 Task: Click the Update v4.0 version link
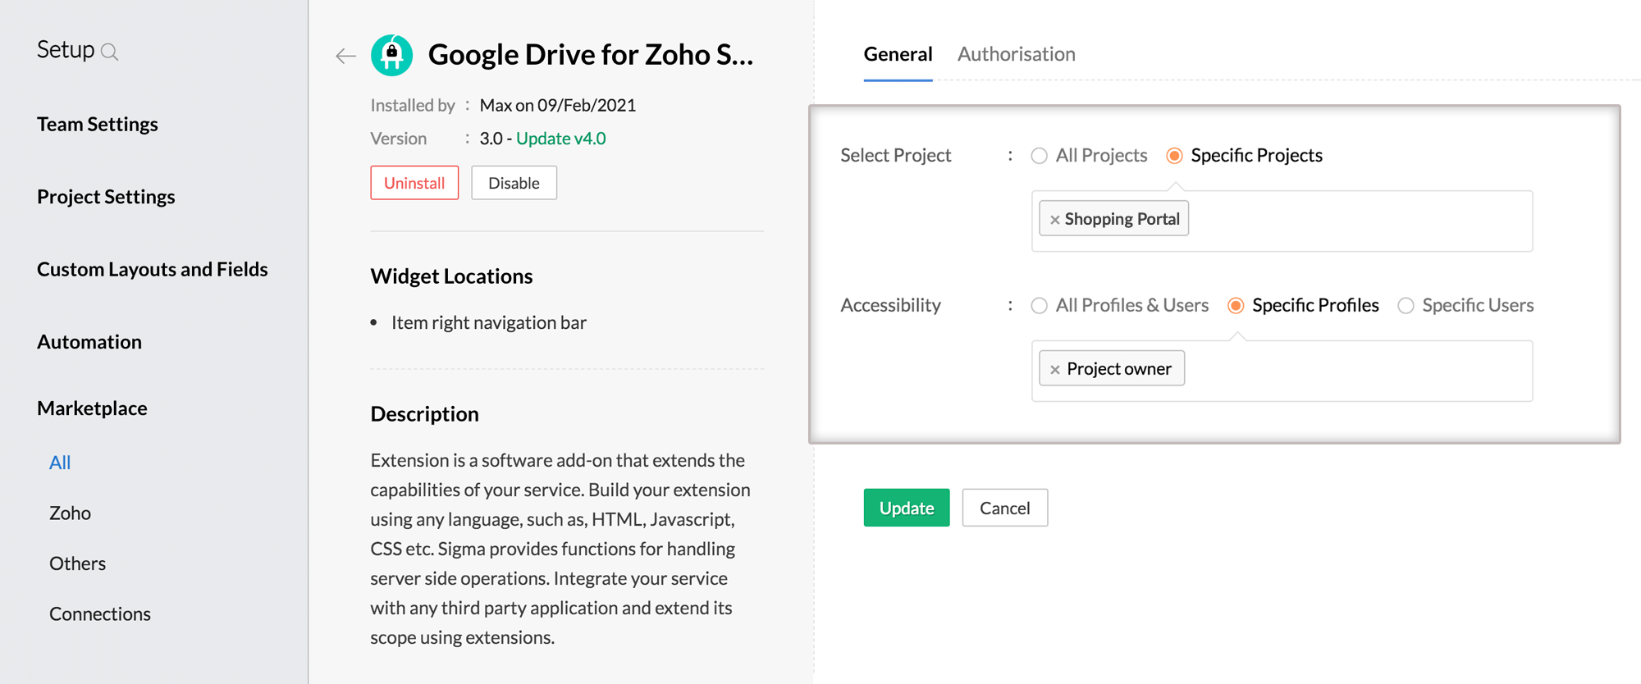coord(560,139)
